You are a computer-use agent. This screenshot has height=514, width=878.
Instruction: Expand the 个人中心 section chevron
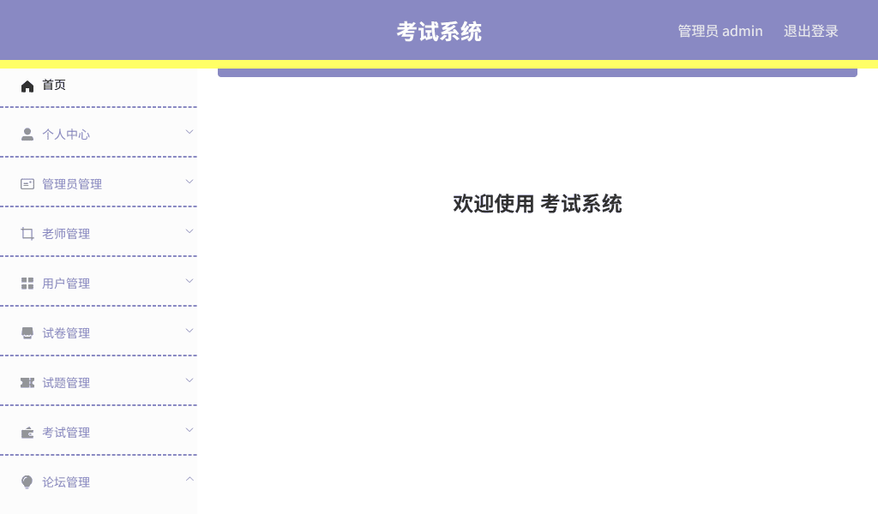189,132
